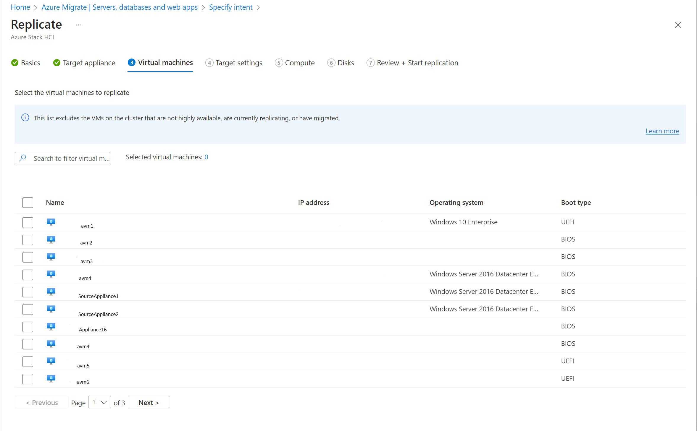Click the avm2 VM name

point(86,243)
